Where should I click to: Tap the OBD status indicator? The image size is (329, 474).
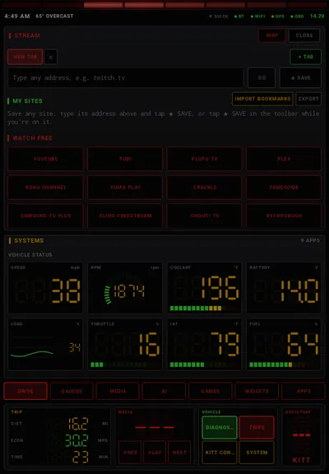coord(297,16)
